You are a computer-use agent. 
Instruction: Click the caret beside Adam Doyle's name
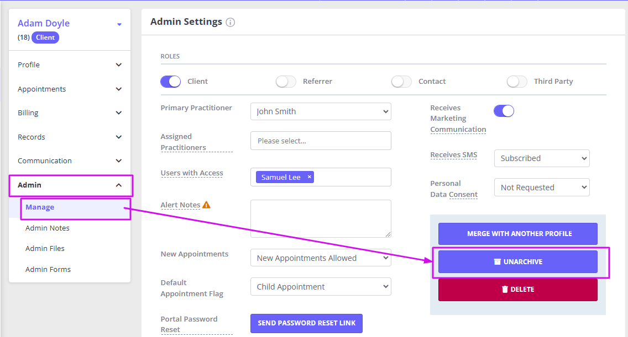119,24
